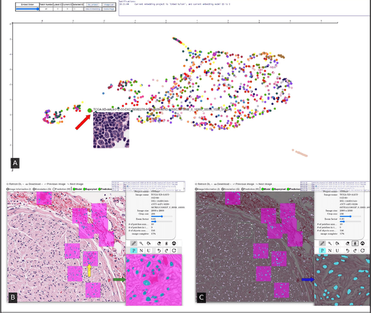The width and height of the screenshot is (371, 313).
Task: Click the Crop size slider in panel C
Action: point(350,216)
